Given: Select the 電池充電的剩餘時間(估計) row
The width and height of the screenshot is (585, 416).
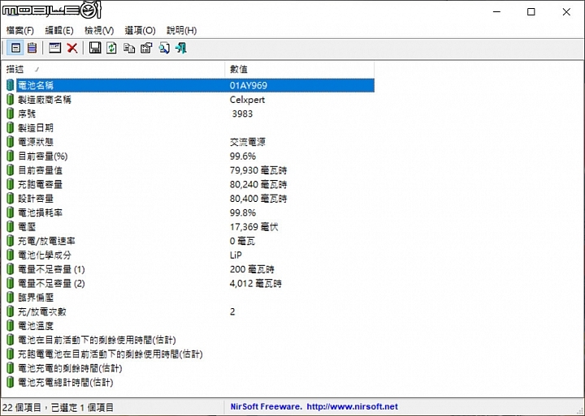Looking at the screenshot, I should click(190, 368).
